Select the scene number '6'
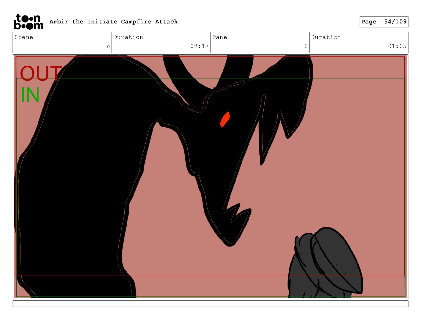Image resolution: width=421 pixels, height=326 pixels. pyautogui.click(x=108, y=46)
